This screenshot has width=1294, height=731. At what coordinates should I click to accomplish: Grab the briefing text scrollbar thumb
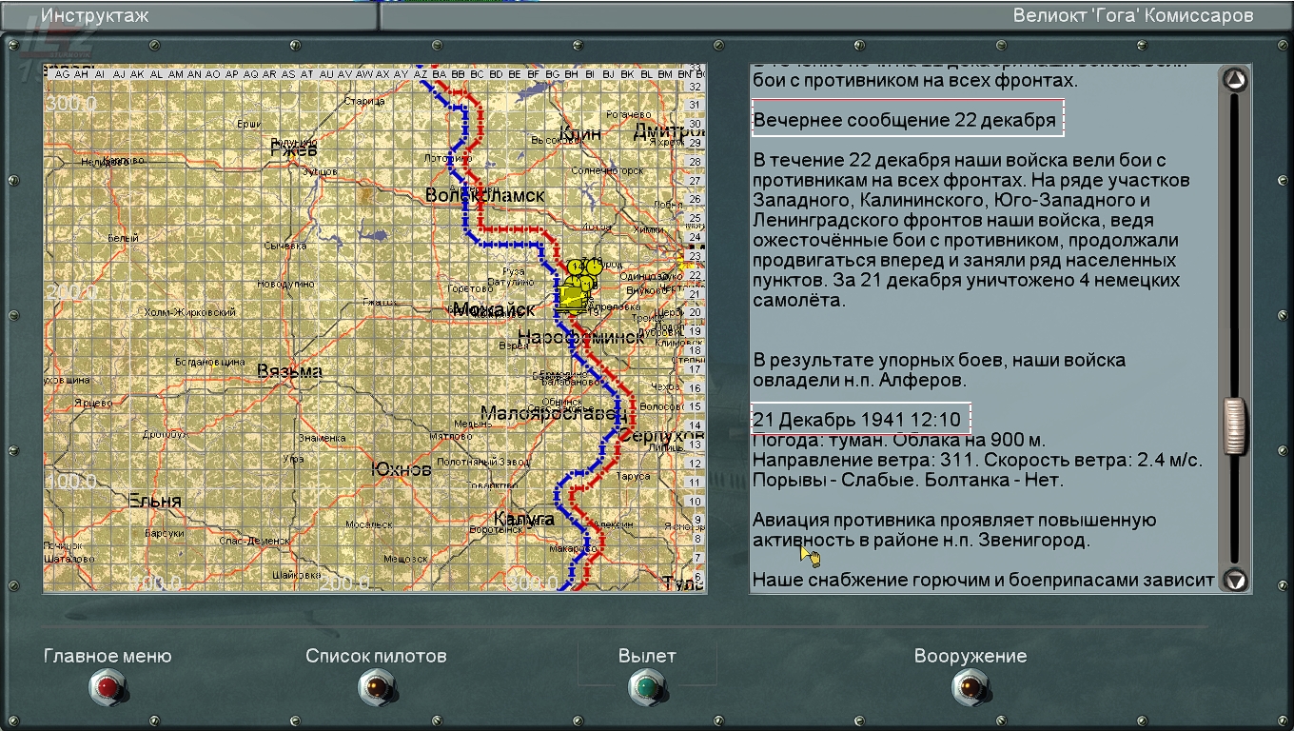(1235, 426)
